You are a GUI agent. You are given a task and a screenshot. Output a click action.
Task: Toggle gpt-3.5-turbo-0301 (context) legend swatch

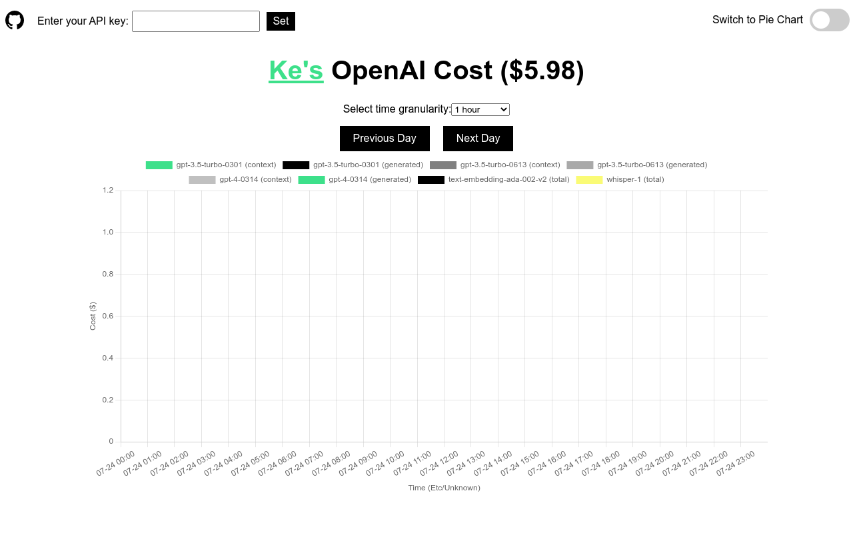tap(159, 165)
